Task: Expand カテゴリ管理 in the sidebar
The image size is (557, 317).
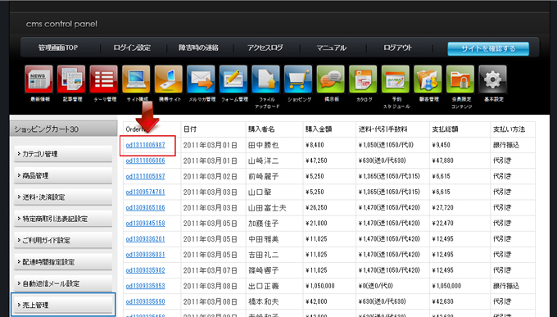Action: (x=63, y=154)
